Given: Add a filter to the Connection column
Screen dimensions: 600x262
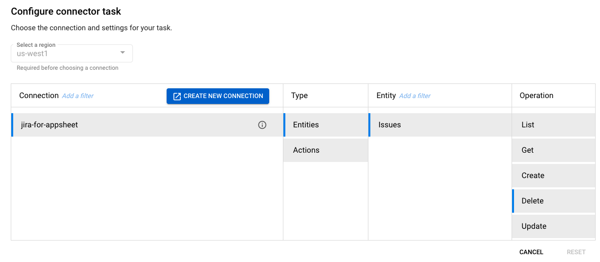Looking at the screenshot, I should pos(78,96).
